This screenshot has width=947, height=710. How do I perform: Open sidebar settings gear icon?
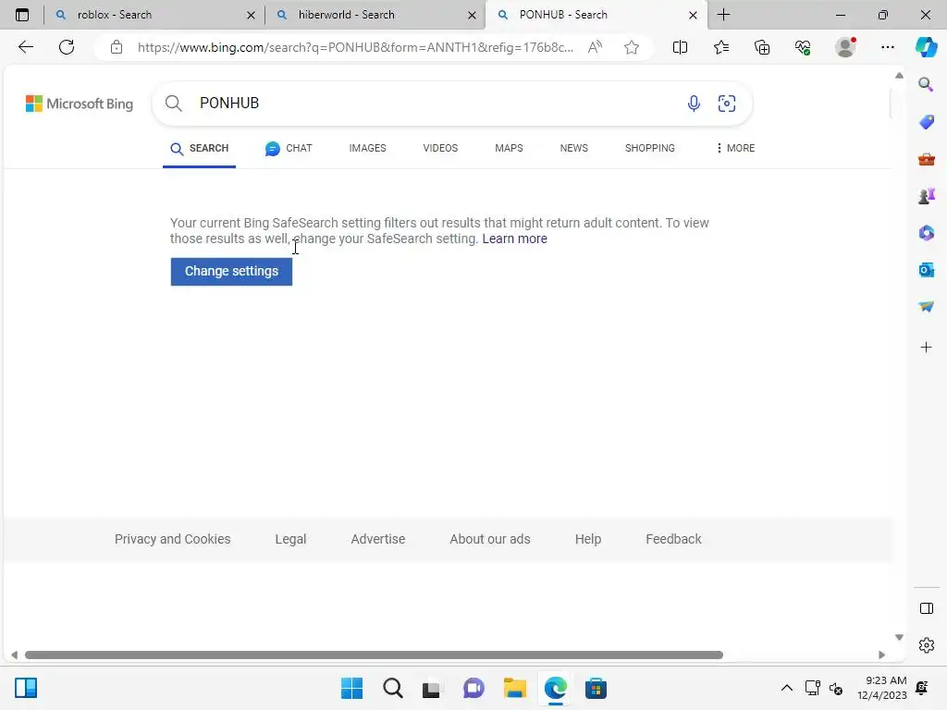926,645
